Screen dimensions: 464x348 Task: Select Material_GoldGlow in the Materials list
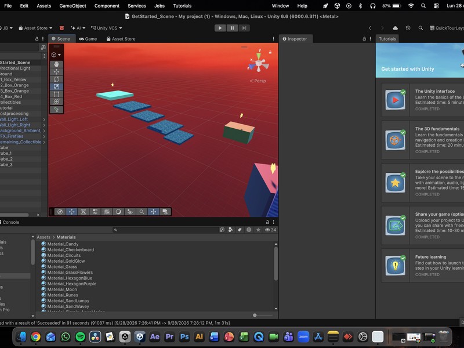[66, 261]
